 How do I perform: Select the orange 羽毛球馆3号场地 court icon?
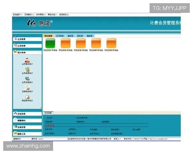point(81,43)
